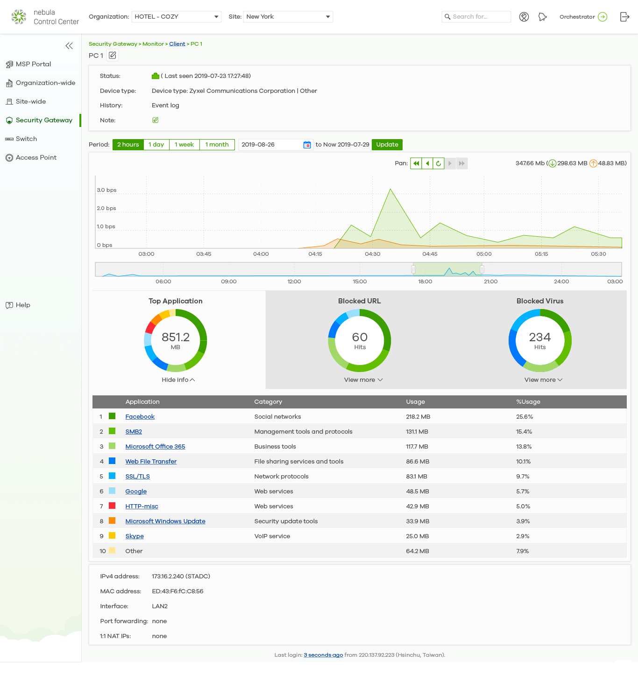Grab the left range slider handle
Image resolution: width=638 pixels, height=682 pixels.
[x=413, y=269]
